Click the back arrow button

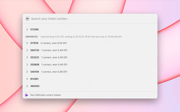27,19
